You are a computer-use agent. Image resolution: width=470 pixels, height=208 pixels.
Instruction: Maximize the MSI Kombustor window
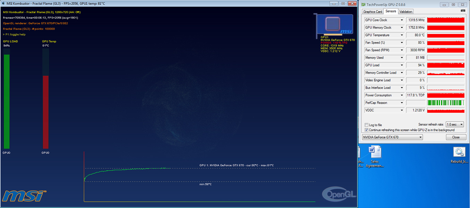pos(343,3)
